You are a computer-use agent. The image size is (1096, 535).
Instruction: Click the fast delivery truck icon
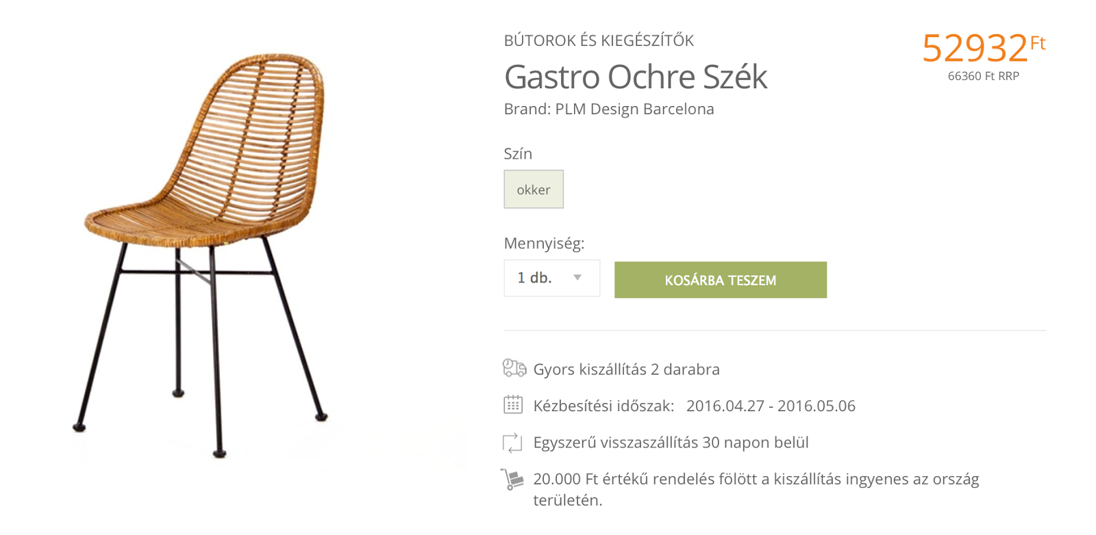(x=514, y=368)
